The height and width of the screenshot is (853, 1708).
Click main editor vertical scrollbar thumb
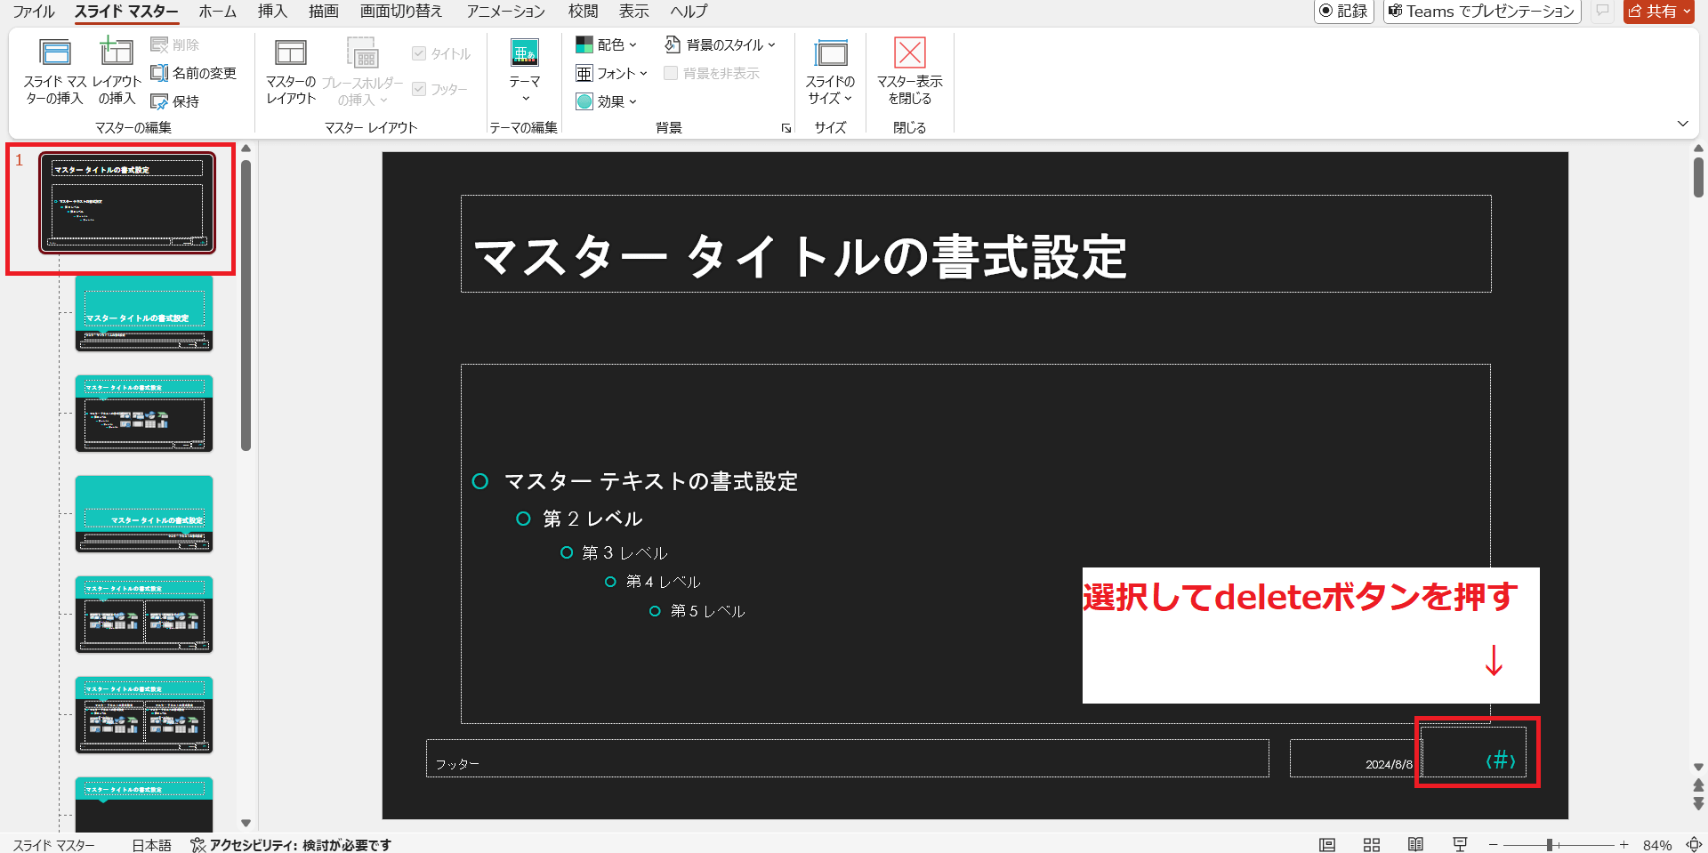(1698, 178)
